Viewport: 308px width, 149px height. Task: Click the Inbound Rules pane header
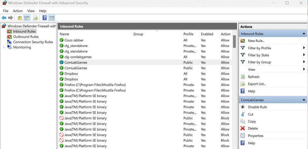coord(147,26)
